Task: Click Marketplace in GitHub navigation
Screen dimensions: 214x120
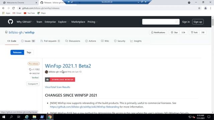Action: point(78,22)
